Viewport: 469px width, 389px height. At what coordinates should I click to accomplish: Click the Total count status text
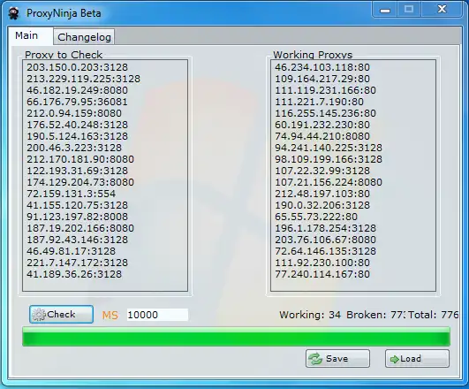(x=433, y=315)
